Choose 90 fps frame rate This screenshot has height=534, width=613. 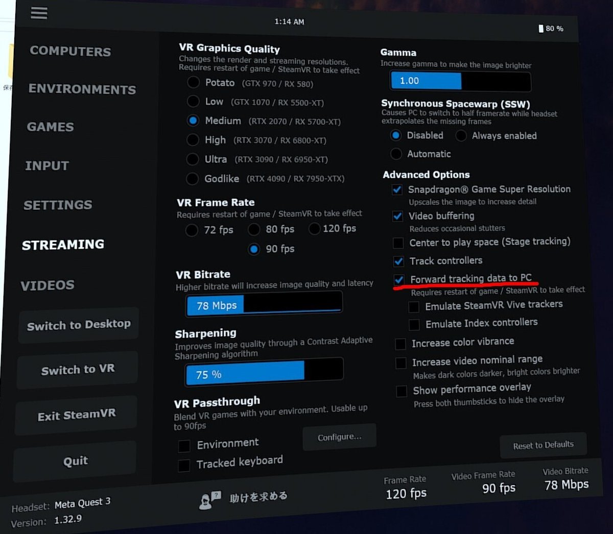click(253, 249)
